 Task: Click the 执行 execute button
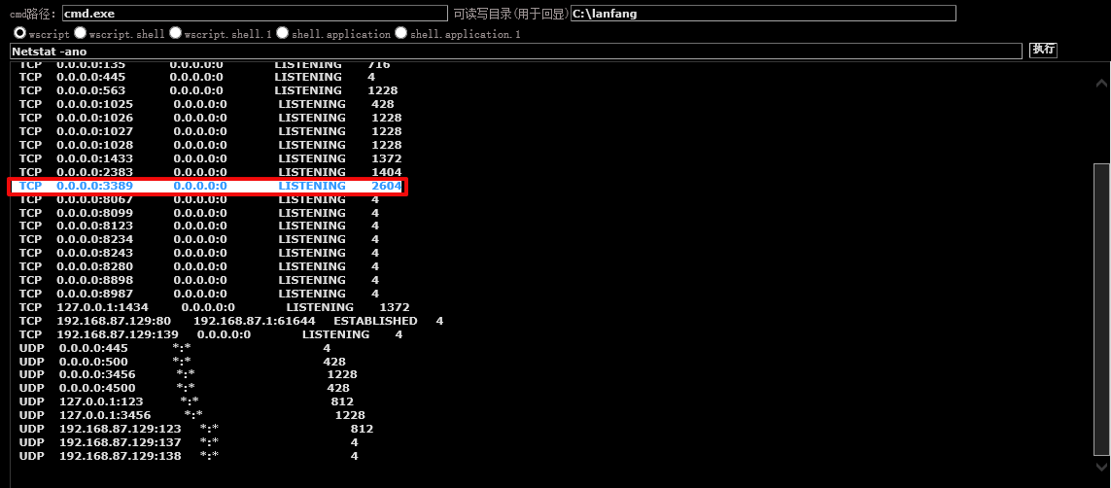(1043, 50)
